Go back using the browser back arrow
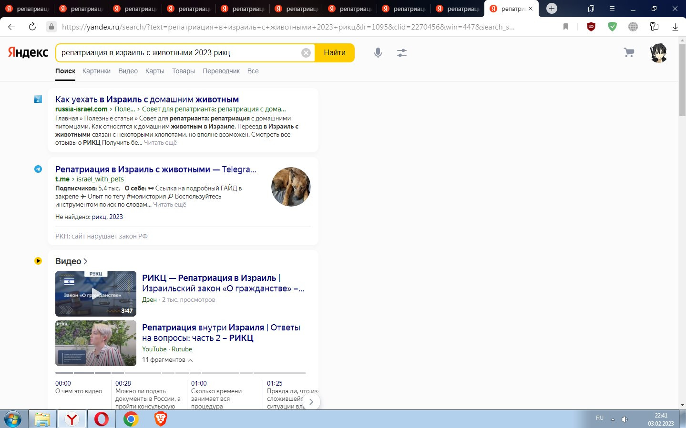686x428 pixels. tap(11, 27)
